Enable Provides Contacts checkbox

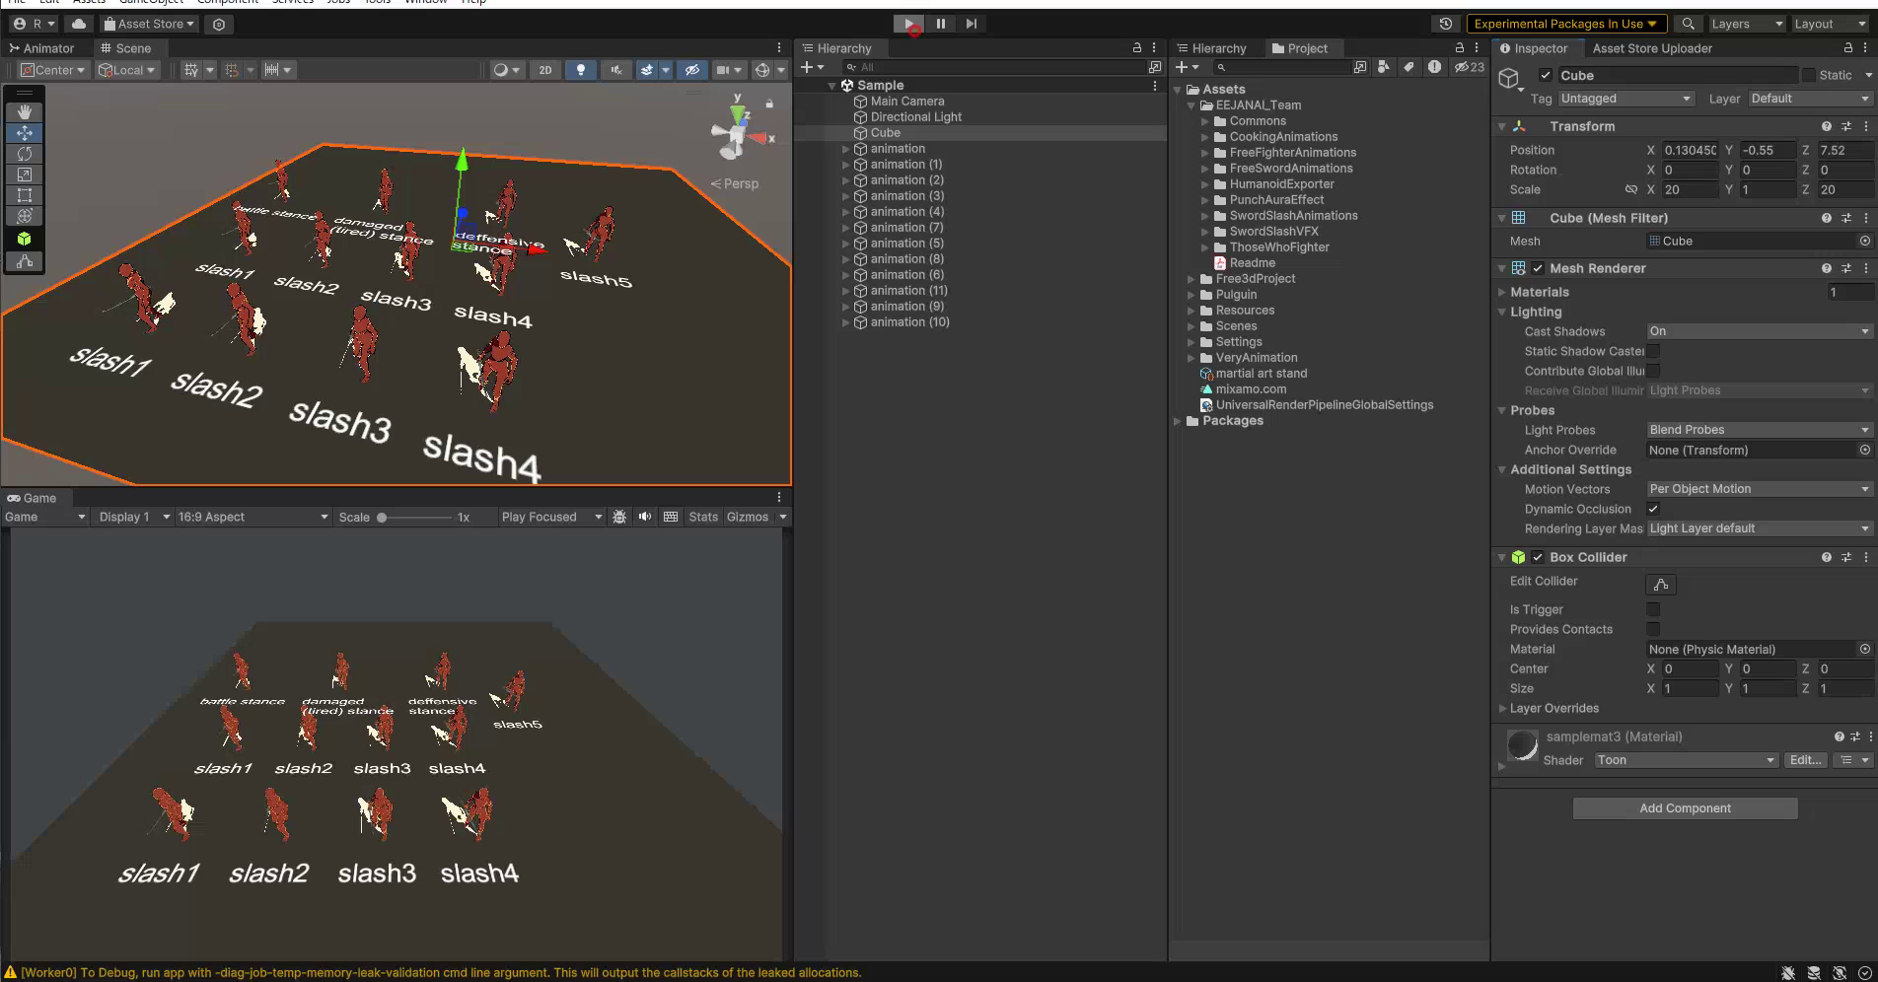click(1653, 629)
